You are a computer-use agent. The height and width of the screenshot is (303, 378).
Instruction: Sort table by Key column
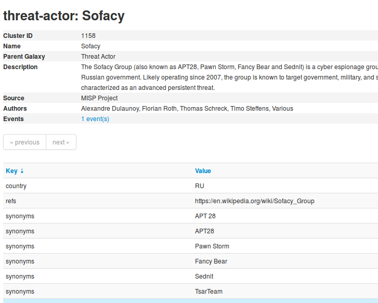coord(11,170)
